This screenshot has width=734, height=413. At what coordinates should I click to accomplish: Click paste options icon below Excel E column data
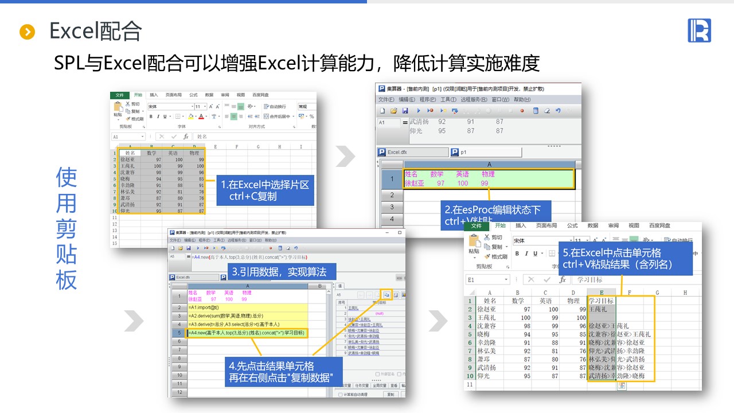[x=622, y=385]
